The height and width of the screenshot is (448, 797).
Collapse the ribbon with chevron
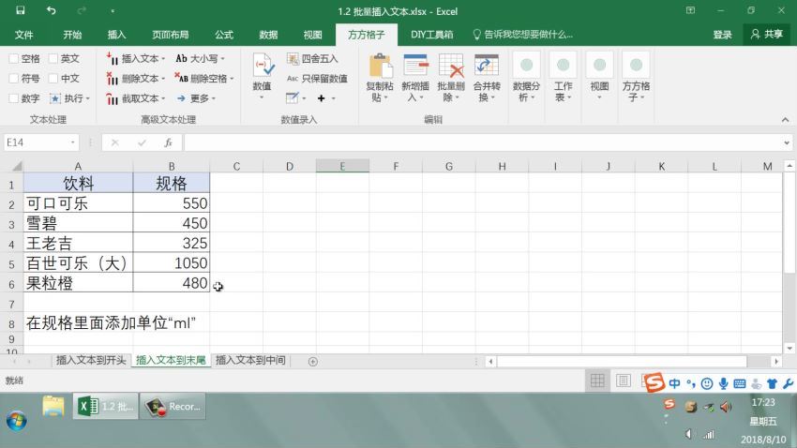[x=786, y=120]
